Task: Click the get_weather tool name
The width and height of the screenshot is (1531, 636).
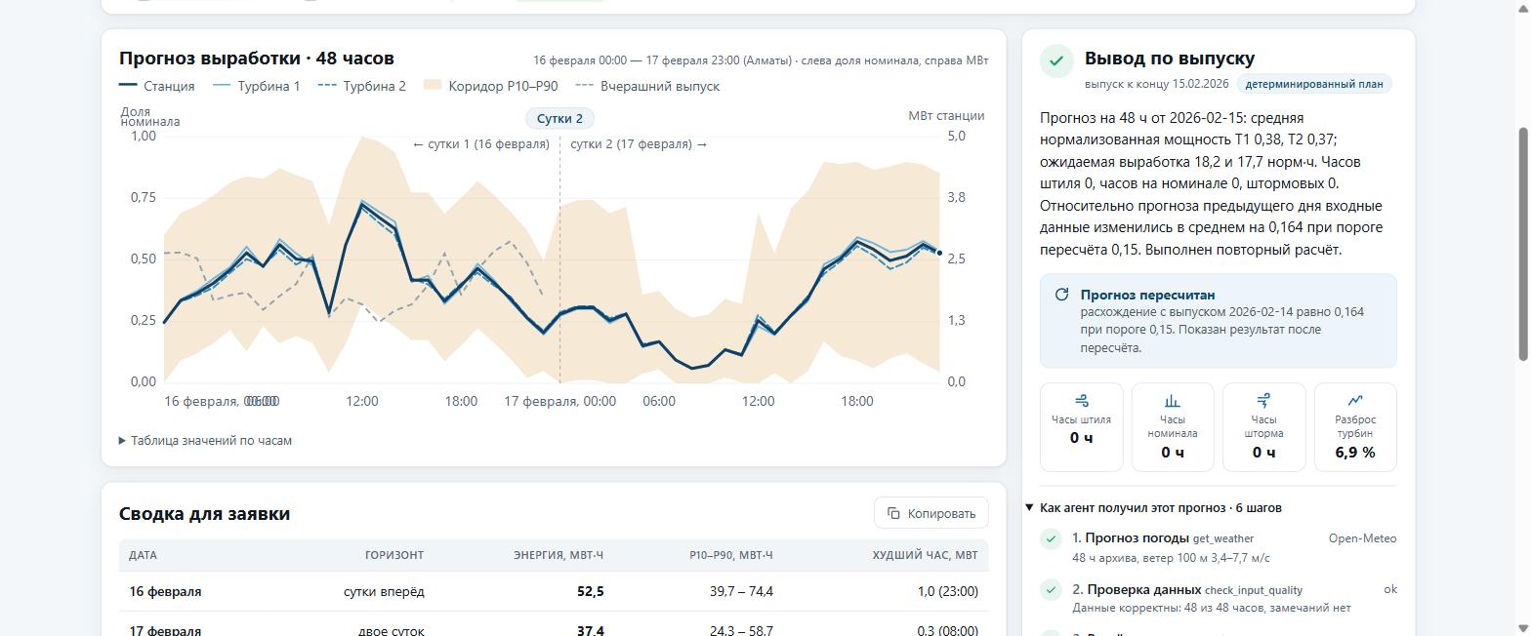Action: [x=1223, y=538]
